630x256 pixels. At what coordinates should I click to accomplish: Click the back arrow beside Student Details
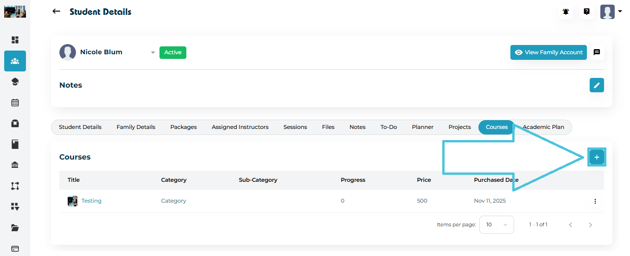click(57, 12)
